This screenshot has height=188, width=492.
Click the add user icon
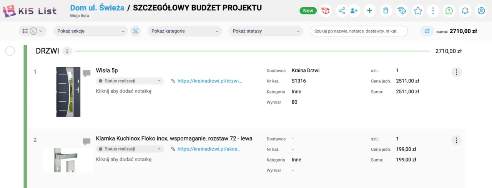(x=354, y=11)
